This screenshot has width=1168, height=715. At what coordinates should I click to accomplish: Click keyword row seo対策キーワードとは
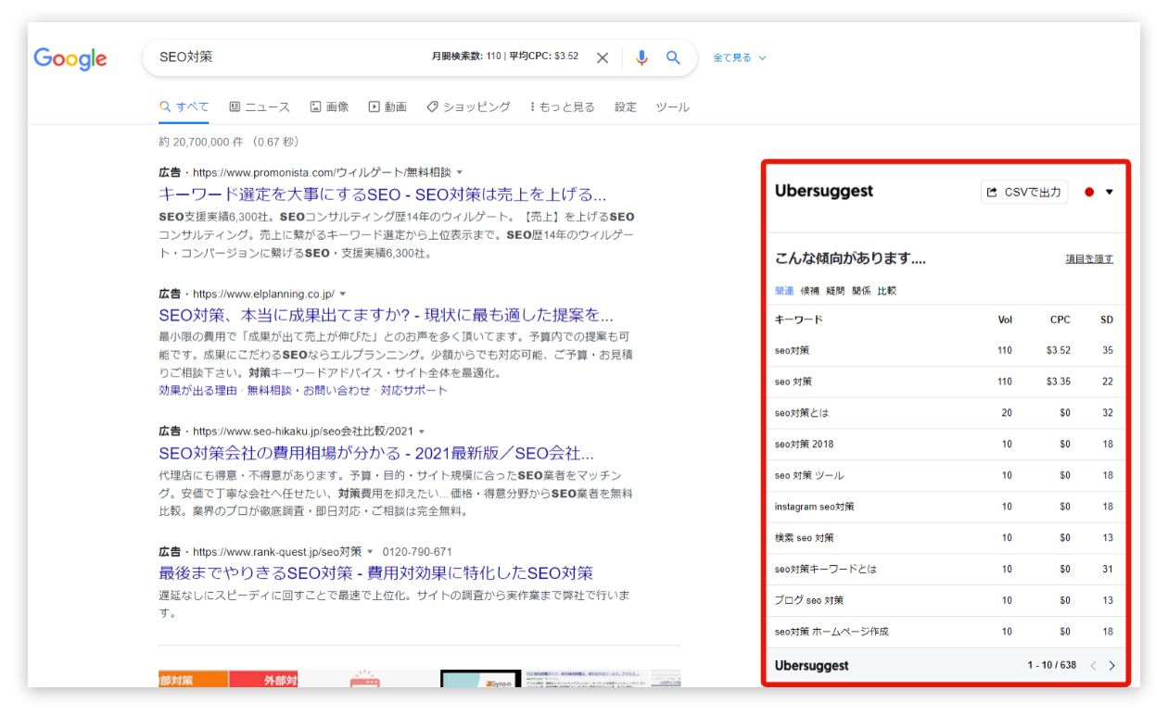tap(945, 570)
